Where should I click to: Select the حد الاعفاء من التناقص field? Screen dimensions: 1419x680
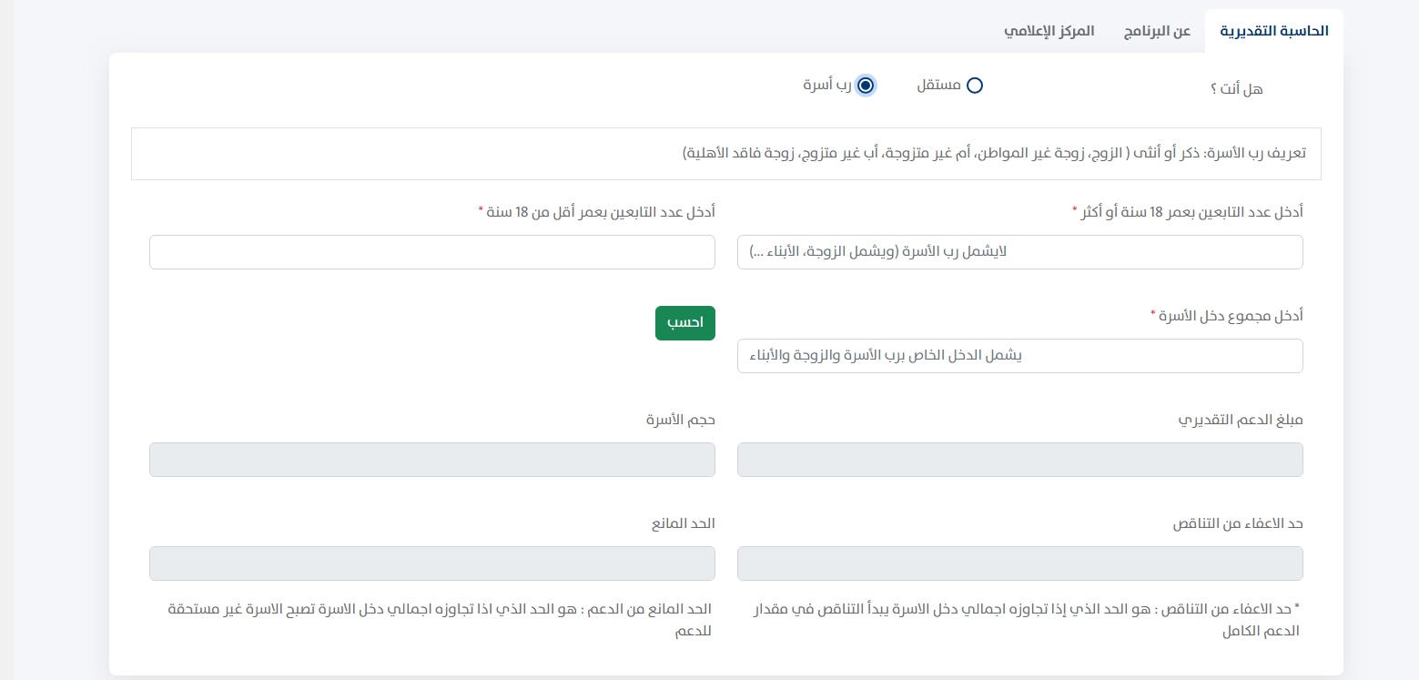coord(1019,563)
